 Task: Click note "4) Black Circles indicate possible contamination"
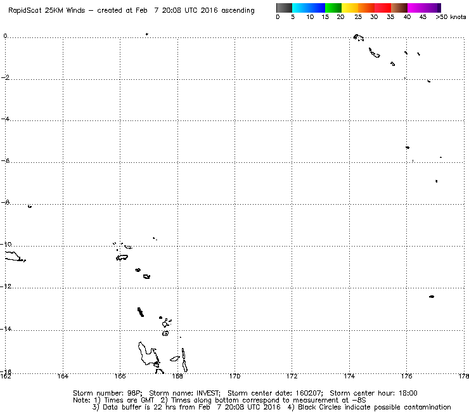369,407
